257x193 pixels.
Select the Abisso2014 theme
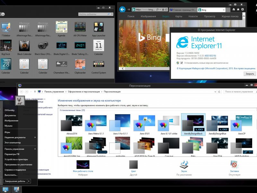point(72,125)
